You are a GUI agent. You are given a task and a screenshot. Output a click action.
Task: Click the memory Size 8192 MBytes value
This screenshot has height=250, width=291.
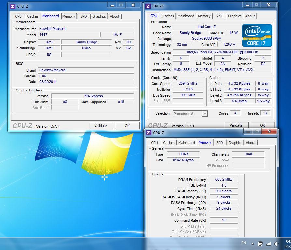[183, 160]
